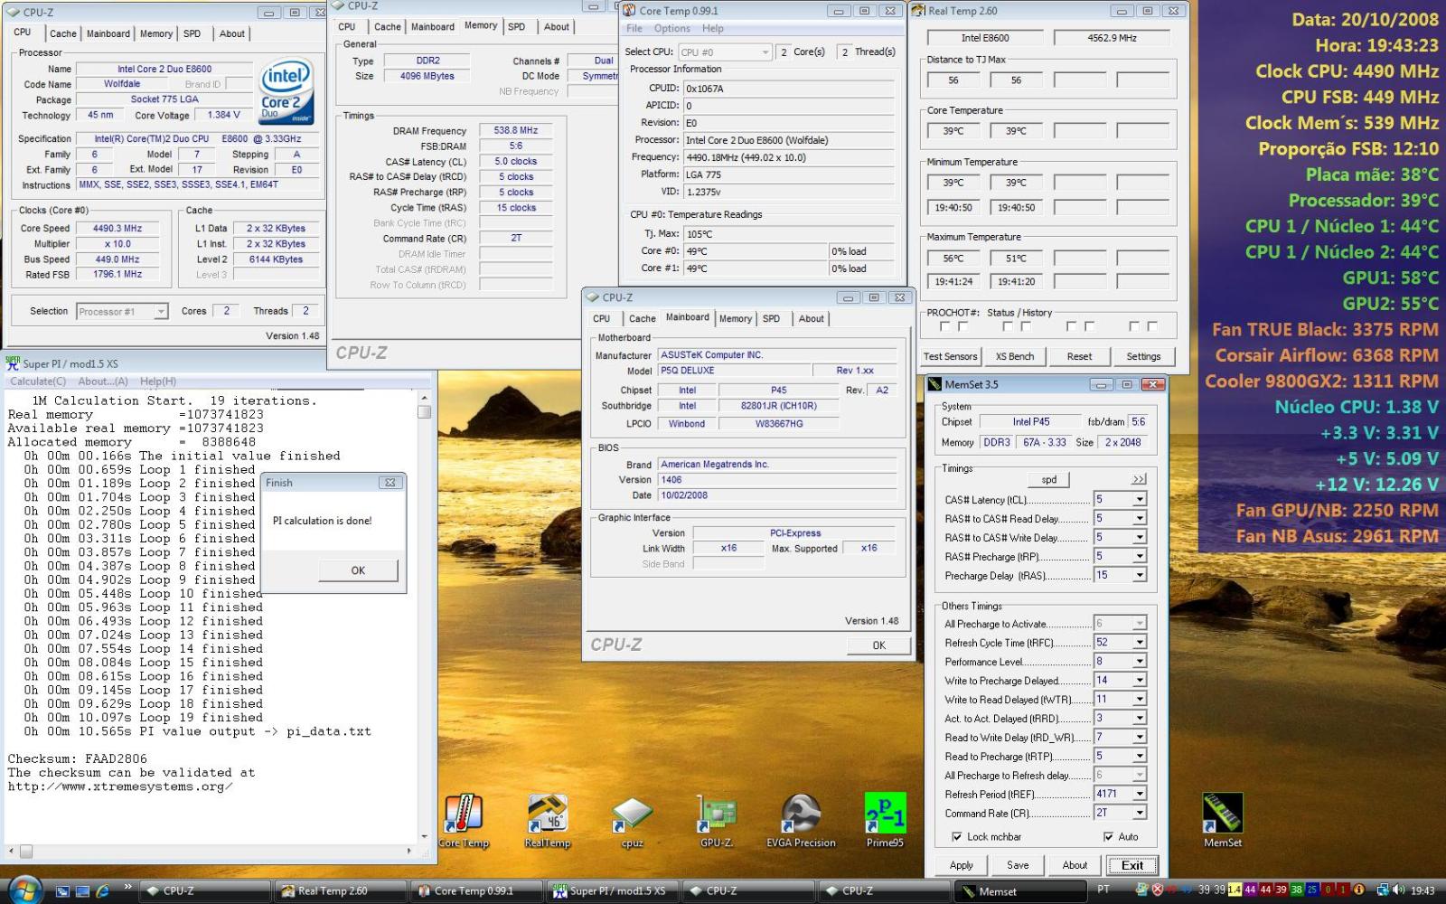Expand quick launch overflow chevron on taskbar
Screen dimensions: 1446x904
point(127,887)
